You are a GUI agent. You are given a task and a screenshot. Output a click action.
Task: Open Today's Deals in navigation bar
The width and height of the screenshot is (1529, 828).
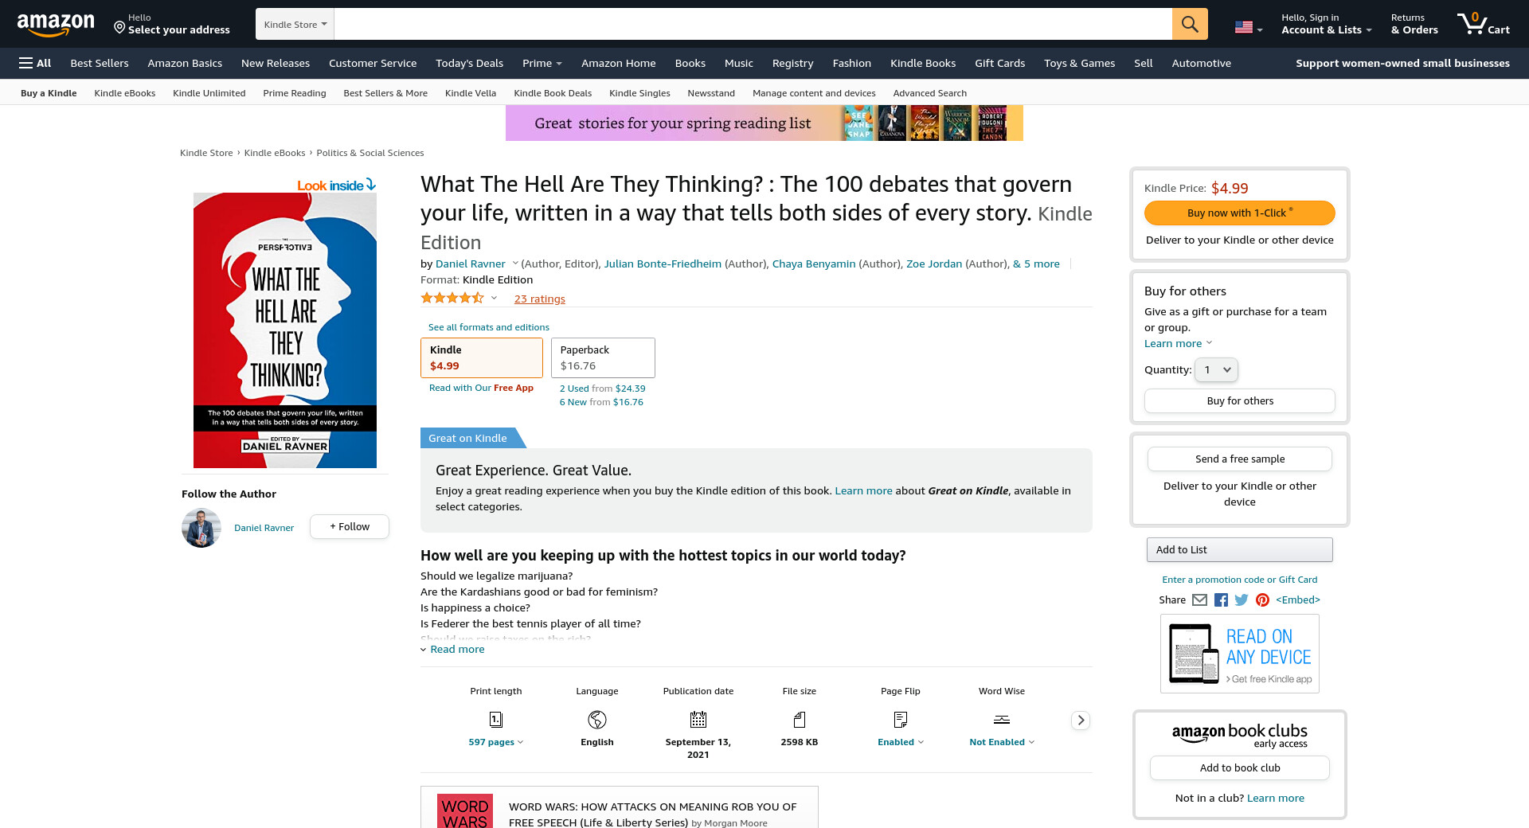click(469, 63)
